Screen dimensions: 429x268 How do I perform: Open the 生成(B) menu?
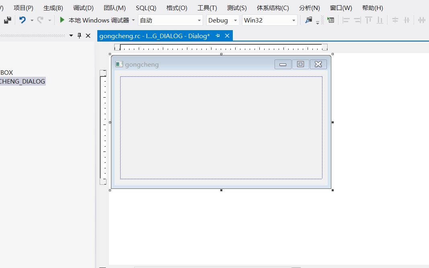[53, 8]
